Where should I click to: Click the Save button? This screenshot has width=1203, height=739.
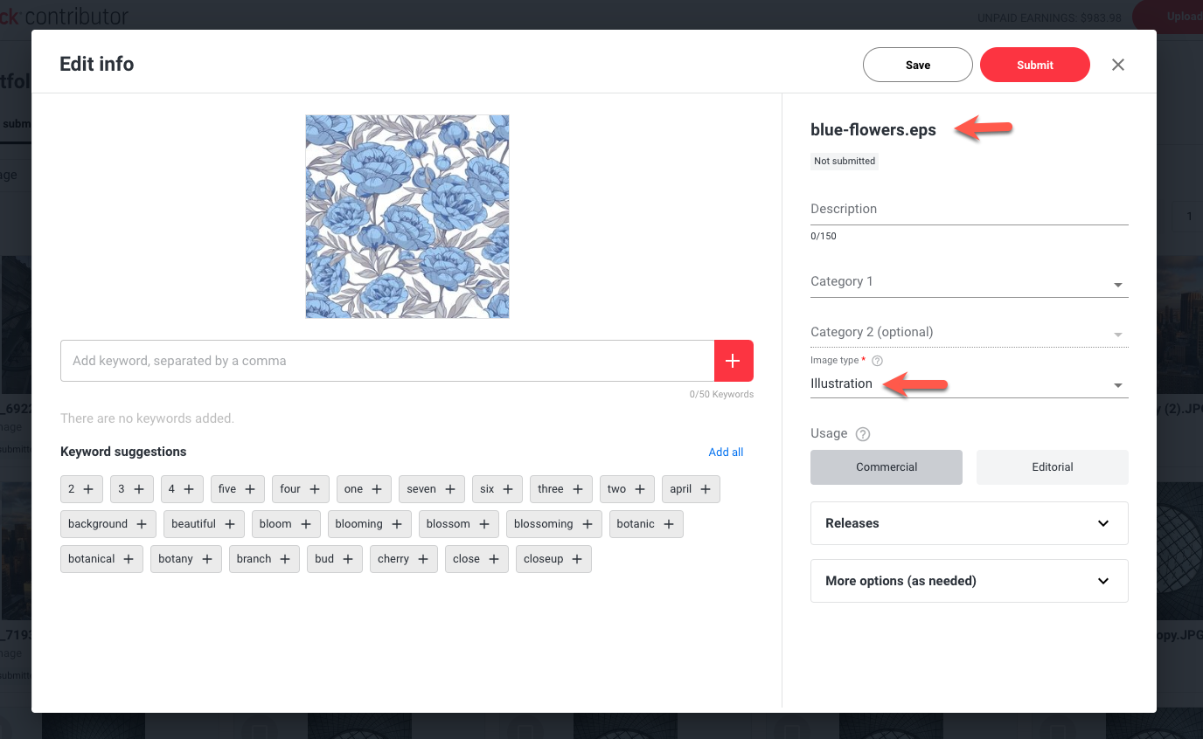click(917, 65)
